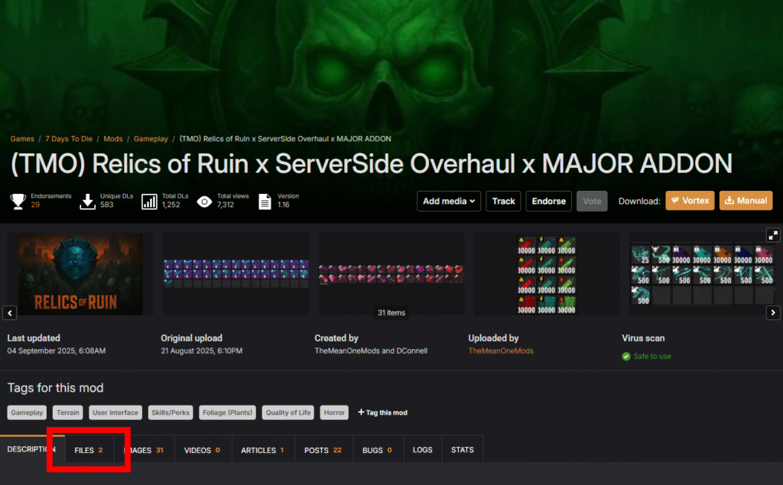Viewport: 783px width, 485px height.
Task: Open uploader TheMeanOneMods profile
Action: [501, 351]
